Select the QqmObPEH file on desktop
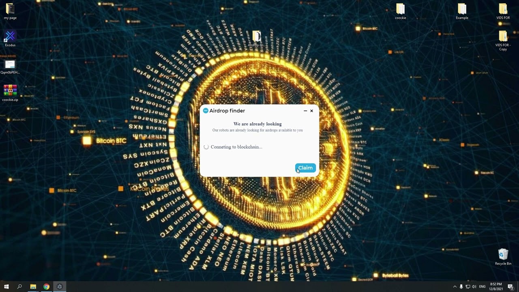The height and width of the screenshot is (292, 519). (x=10, y=67)
